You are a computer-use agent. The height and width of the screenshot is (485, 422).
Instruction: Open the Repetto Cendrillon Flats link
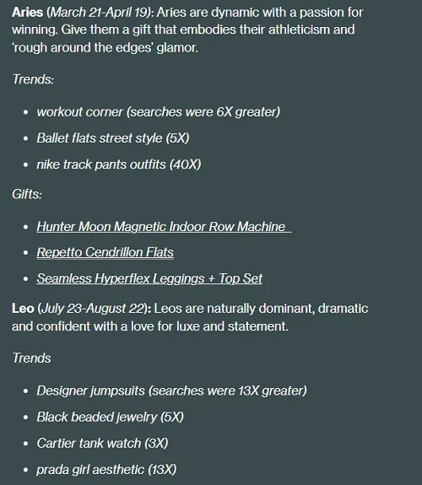(105, 252)
